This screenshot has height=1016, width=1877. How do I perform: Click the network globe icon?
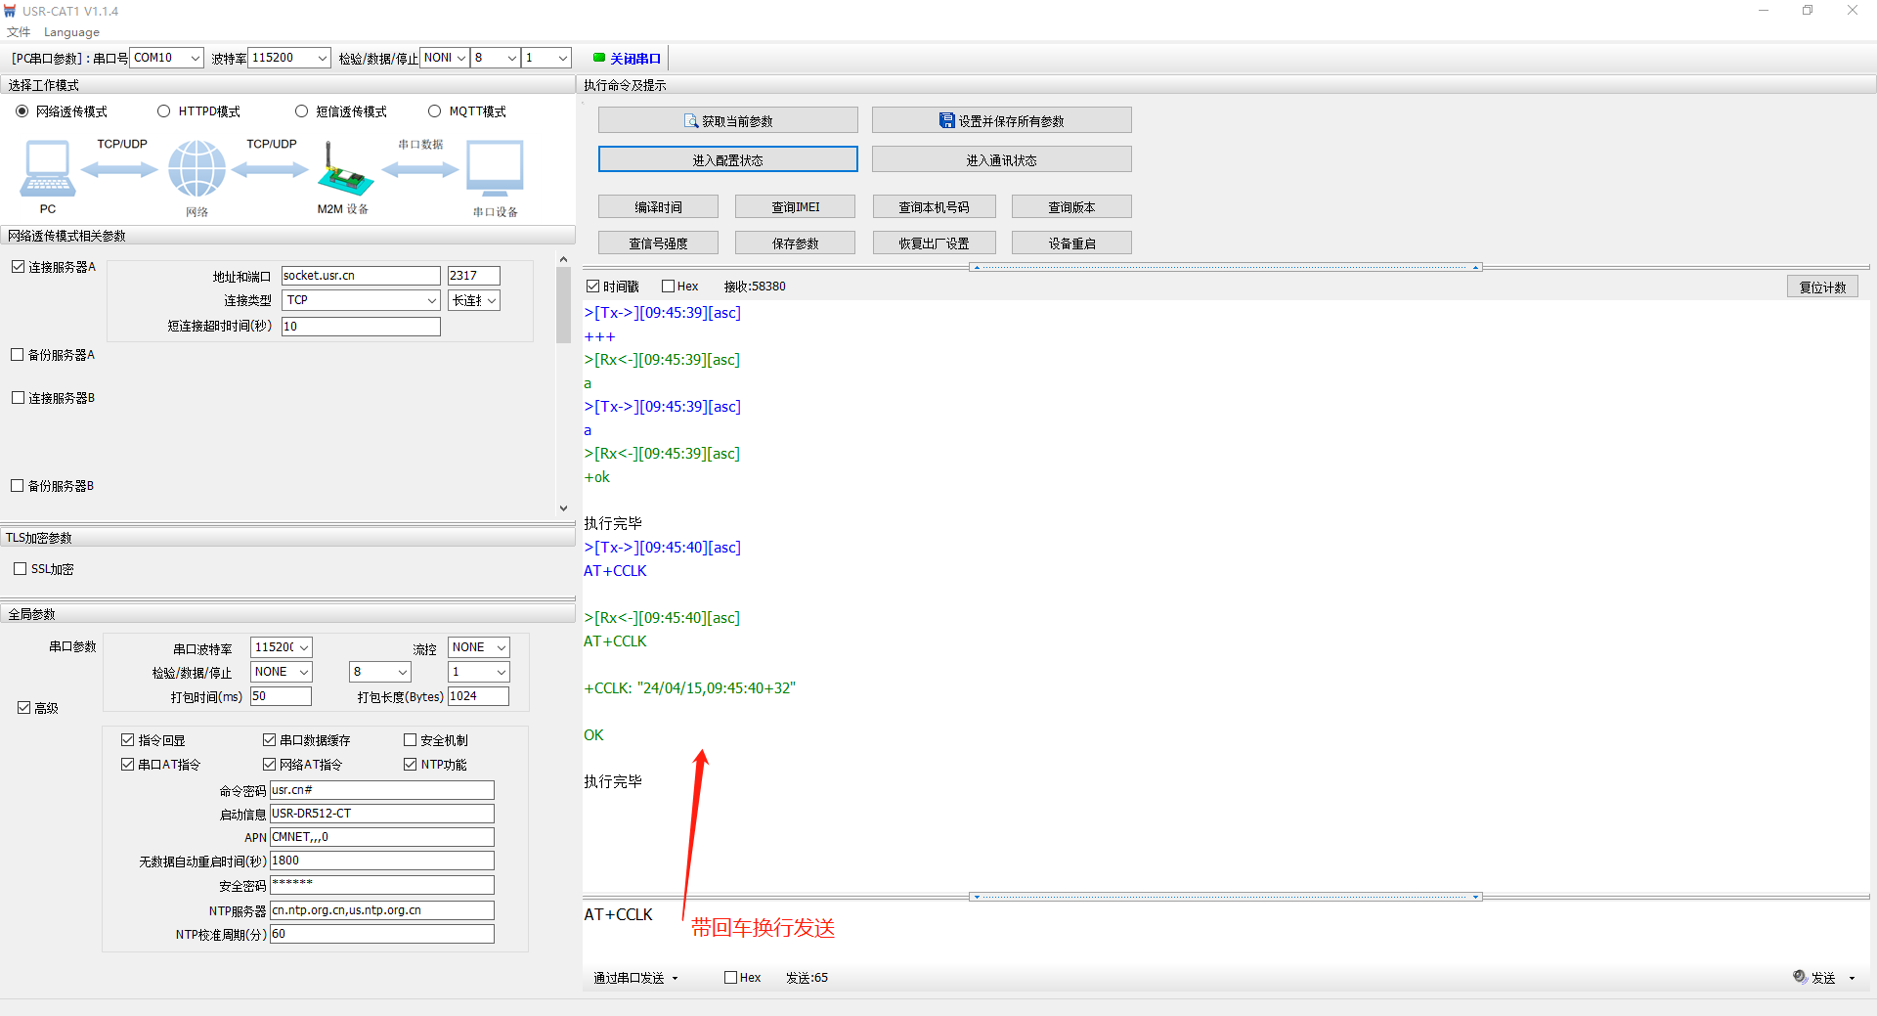click(x=196, y=168)
